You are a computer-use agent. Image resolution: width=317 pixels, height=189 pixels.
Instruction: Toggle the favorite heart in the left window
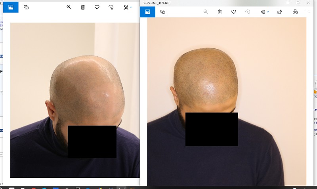(x=97, y=7)
